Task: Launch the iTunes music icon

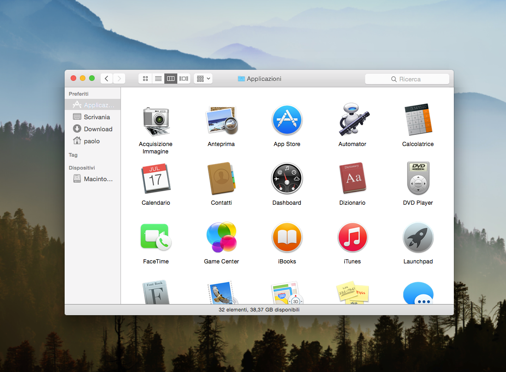Action: click(x=352, y=238)
